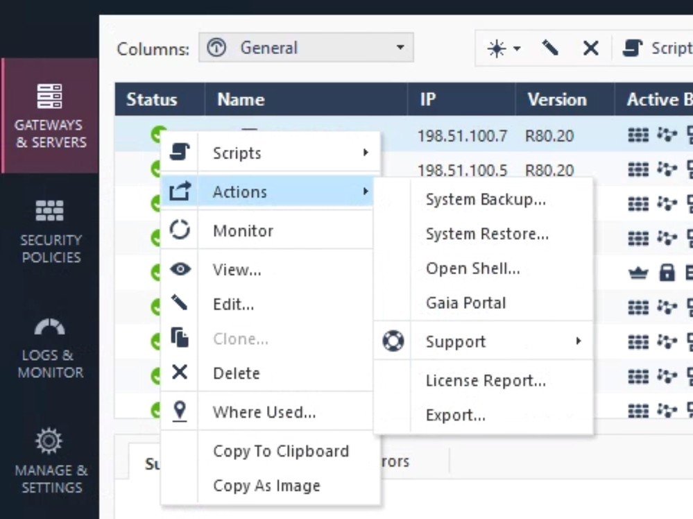This screenshot has height=519, width=693.
Task: Select System Backup... in Actions submenu
Action: [x=484, y=199]
